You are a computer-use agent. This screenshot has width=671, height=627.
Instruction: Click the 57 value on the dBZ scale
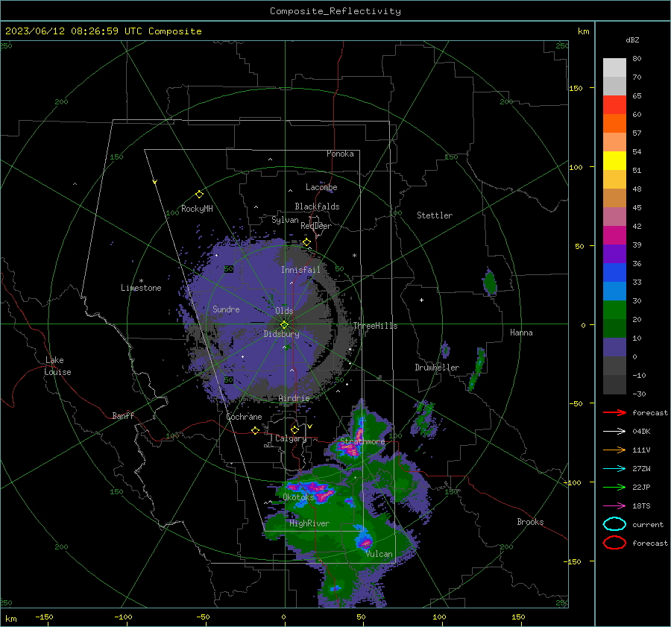[637, 133]
